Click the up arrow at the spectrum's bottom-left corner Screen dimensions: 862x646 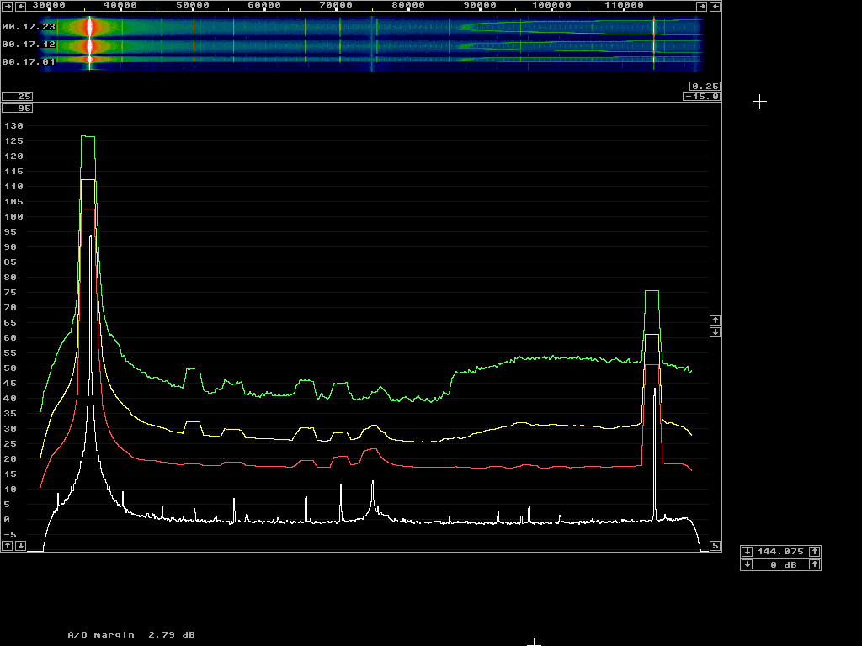click(7, 545)
